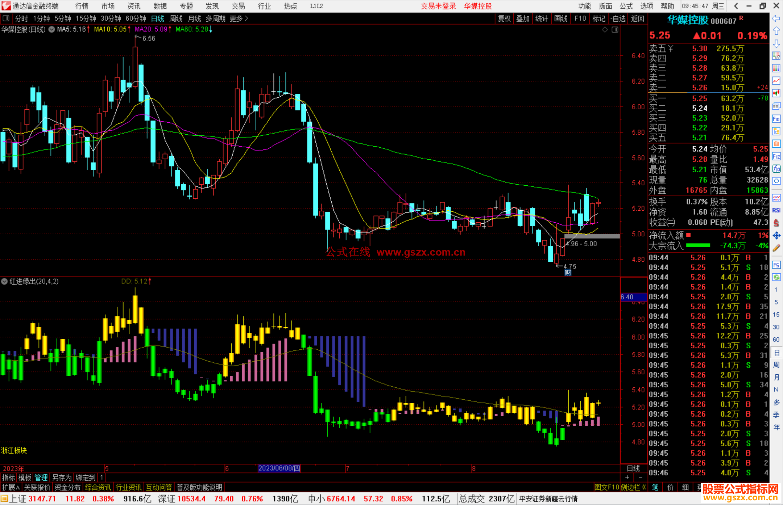Click the RSI indicator sidebar icon
783x505 pixels.
click(776, 210)
